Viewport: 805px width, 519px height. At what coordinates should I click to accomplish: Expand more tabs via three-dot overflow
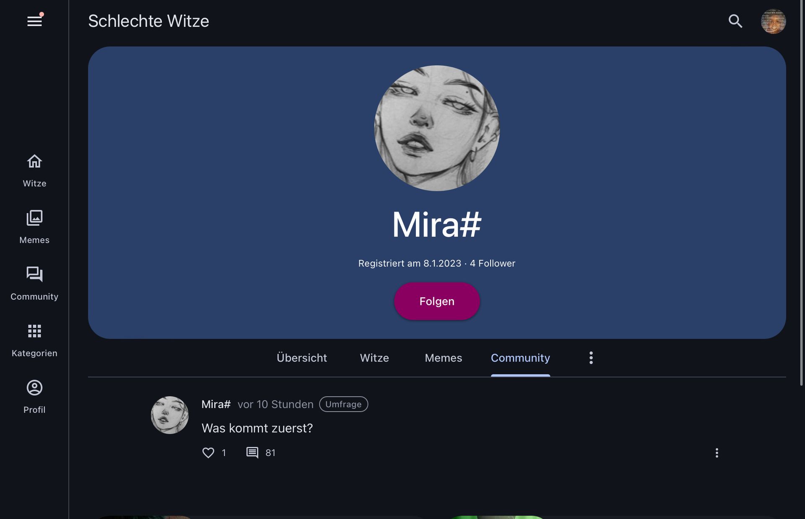(x=591, y=358)
